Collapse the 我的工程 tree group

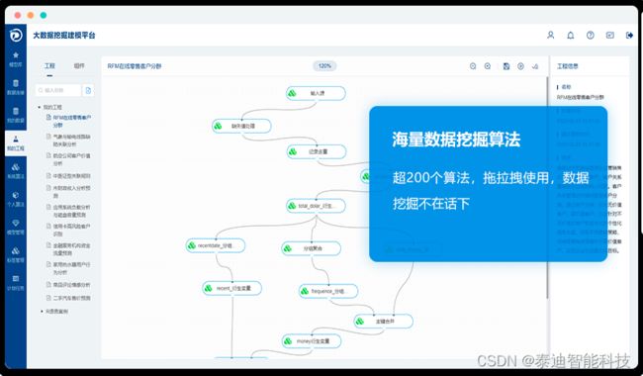tap(40, 107)
